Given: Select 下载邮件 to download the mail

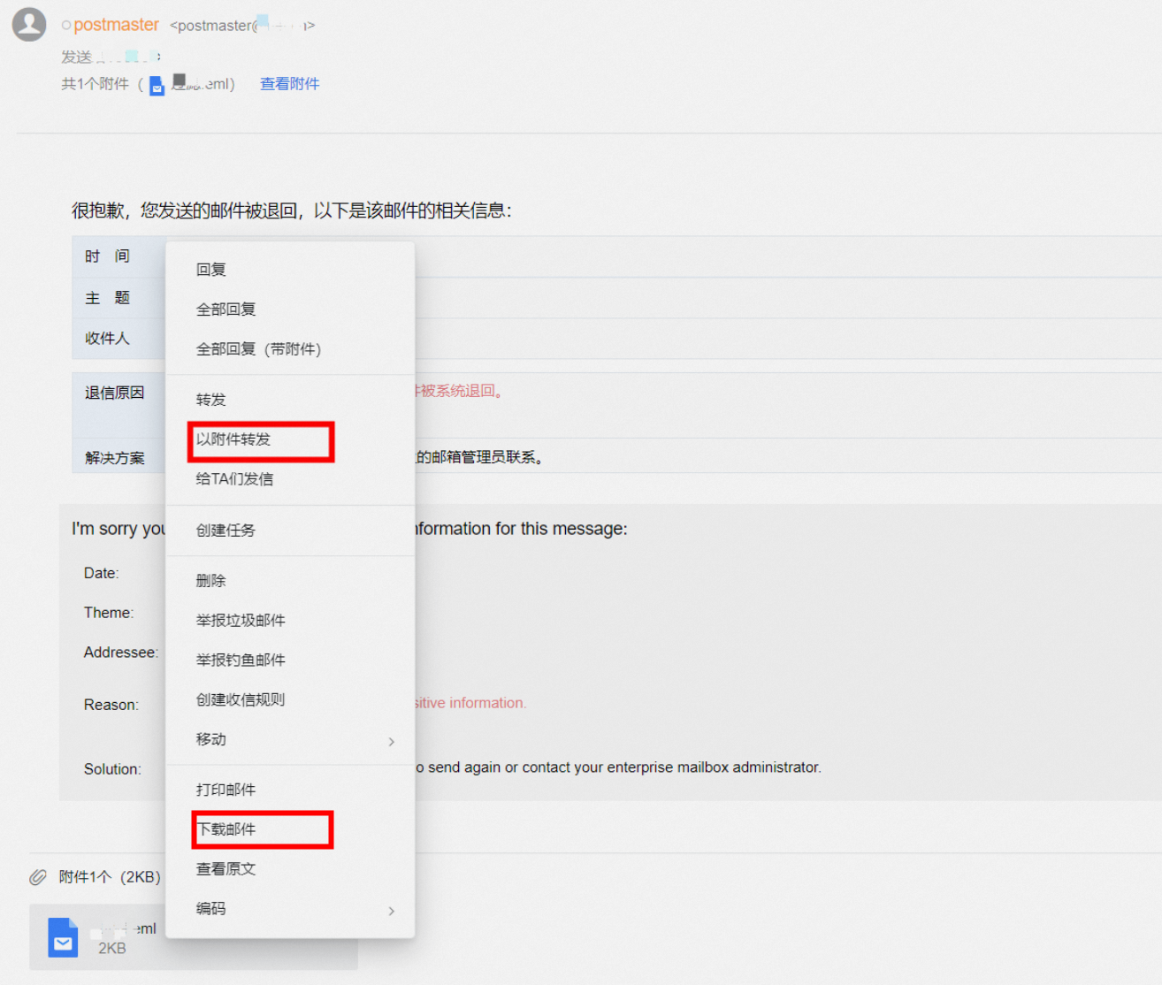Looking at the screenshot, I should (x=226, y=829).
